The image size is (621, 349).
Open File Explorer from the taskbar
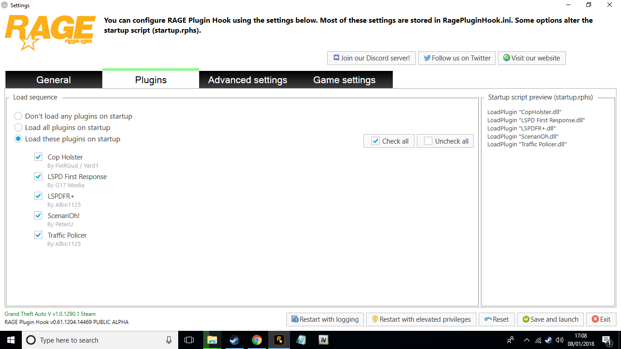coord(212,340)
